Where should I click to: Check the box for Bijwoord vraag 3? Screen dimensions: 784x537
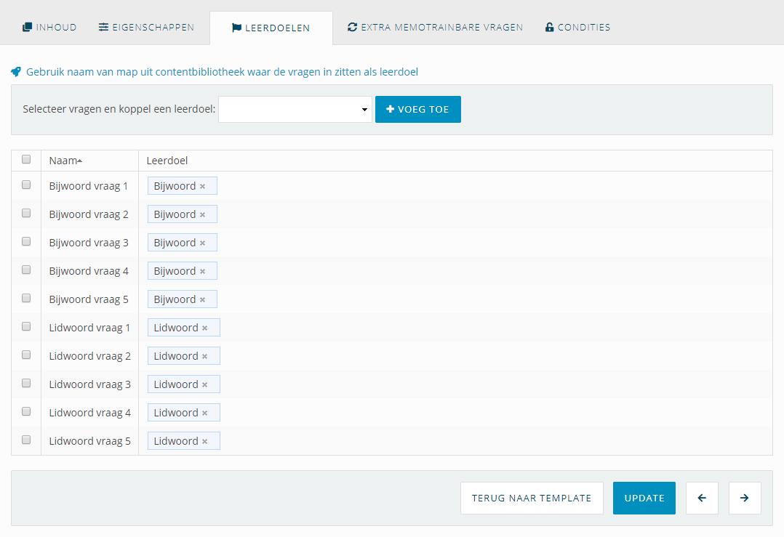(26, 242)
